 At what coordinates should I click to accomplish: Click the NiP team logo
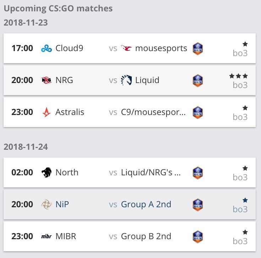[47, 204]
